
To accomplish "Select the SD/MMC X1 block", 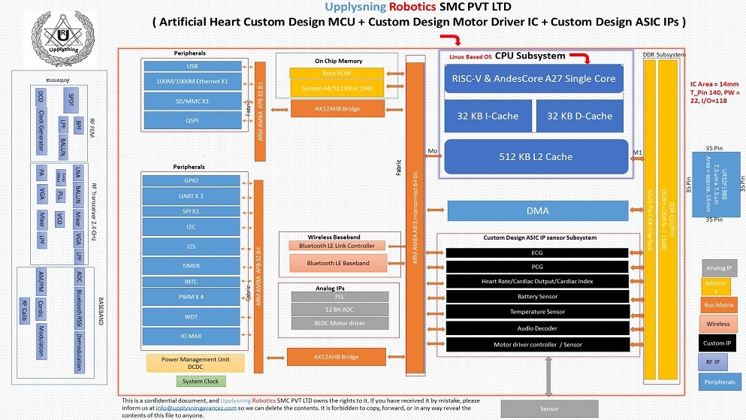I will tap(192, 101).
